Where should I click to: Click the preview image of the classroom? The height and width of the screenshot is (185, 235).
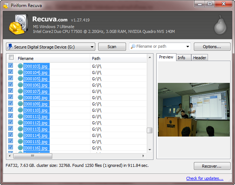[193, 110]
